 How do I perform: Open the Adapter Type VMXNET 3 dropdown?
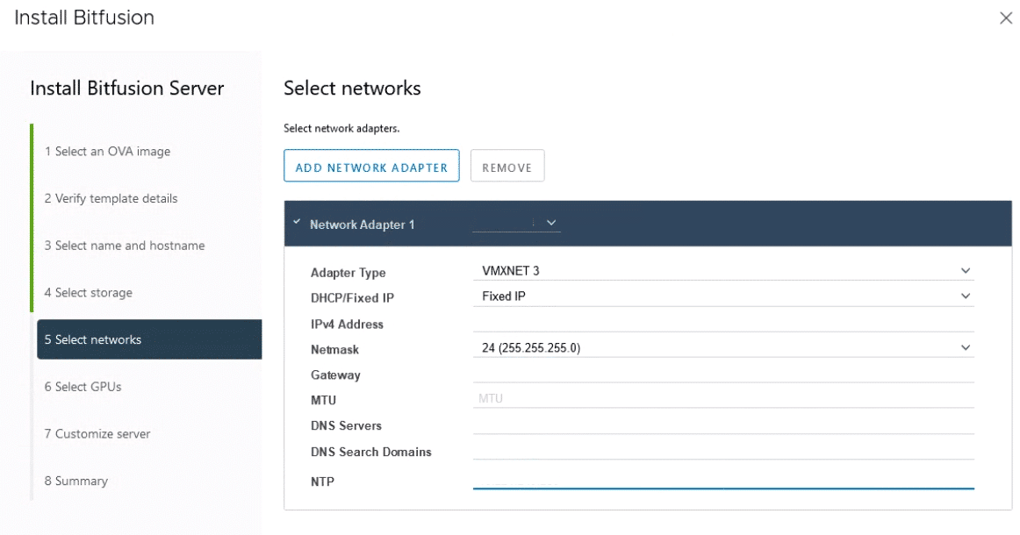pyautogui.click(x=723, y=270)
